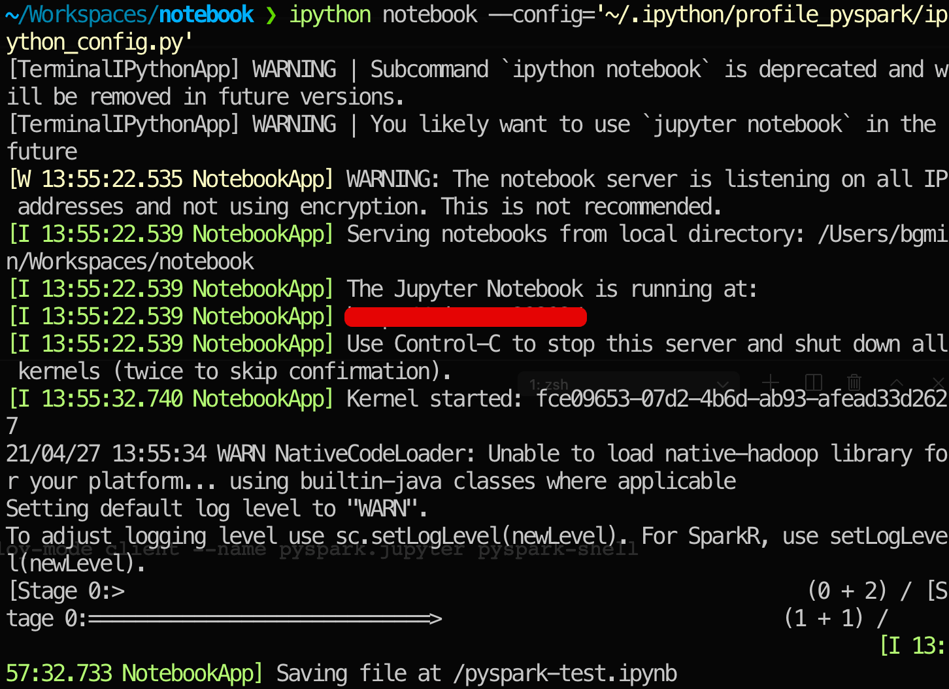Click the text 'Serving notebooks from local directory:'
Viewport: 949px width, 689px height.
tap(576, 234)
